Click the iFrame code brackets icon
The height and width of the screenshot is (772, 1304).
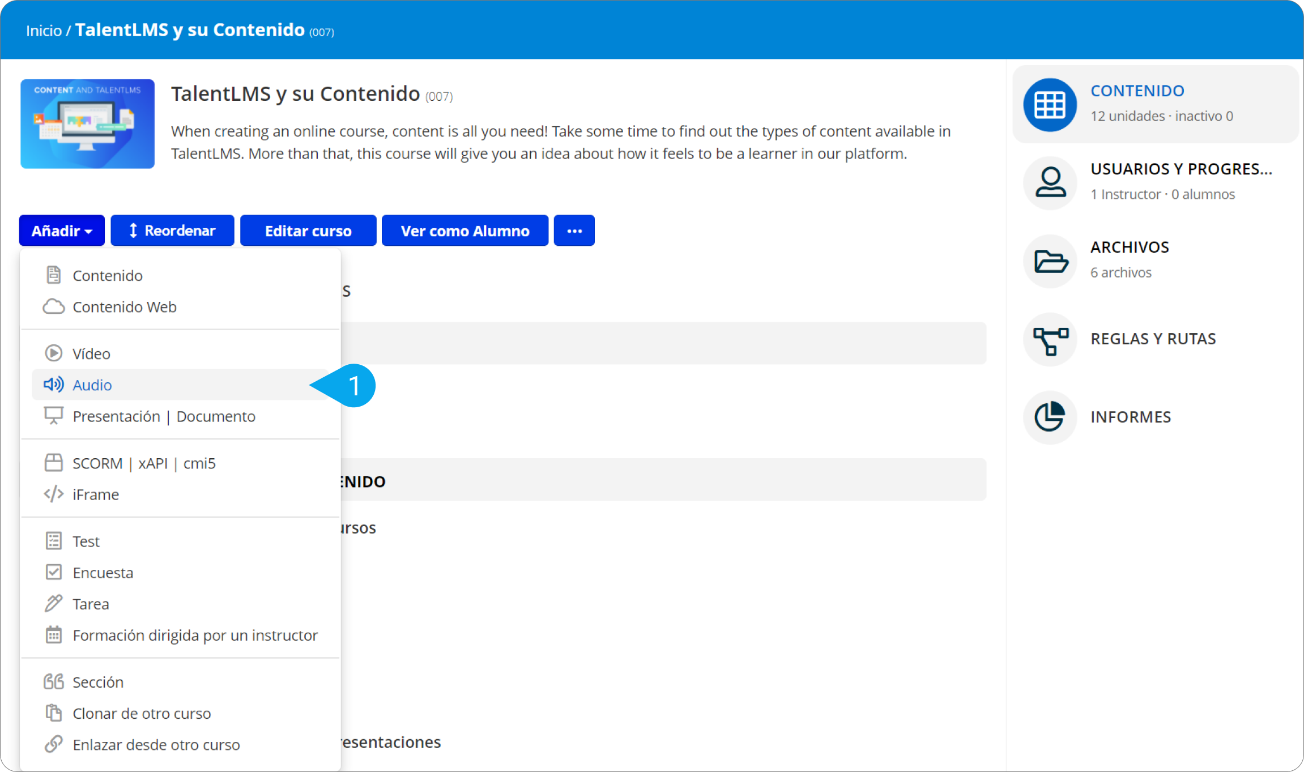(53, 494)
